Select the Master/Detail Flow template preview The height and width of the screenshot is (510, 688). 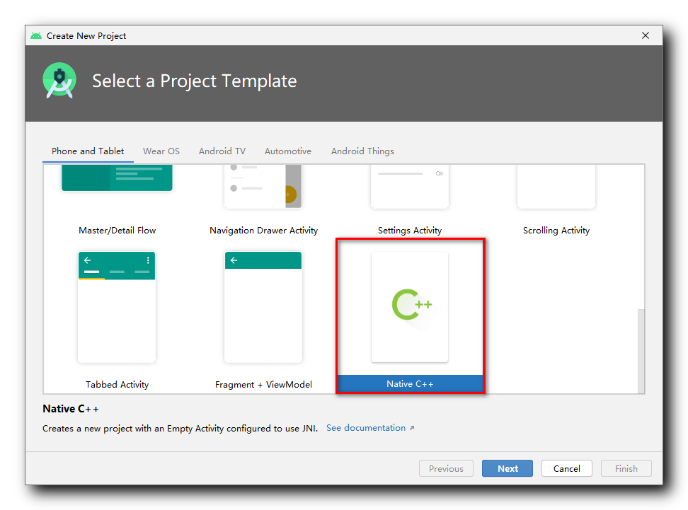point(117,178)
